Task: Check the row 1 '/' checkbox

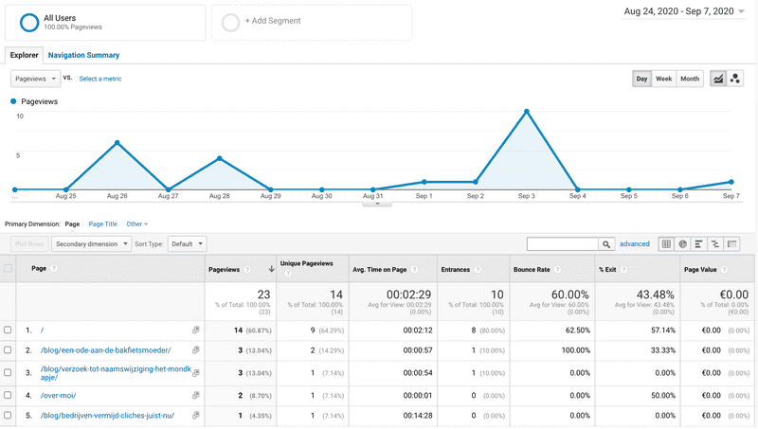Action: [x=8, y=330]
